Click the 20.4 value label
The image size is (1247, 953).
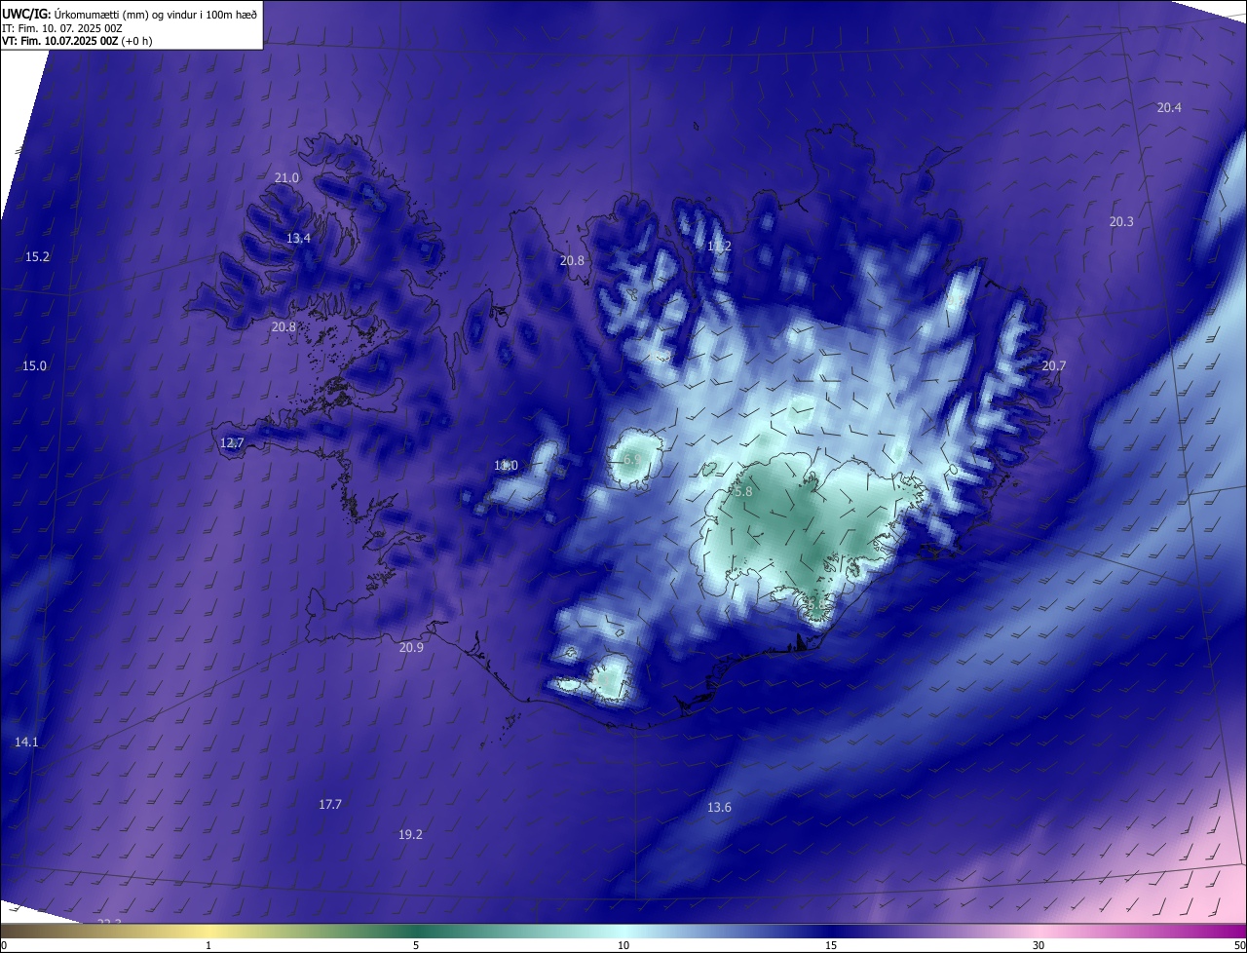coord(1169,108)
